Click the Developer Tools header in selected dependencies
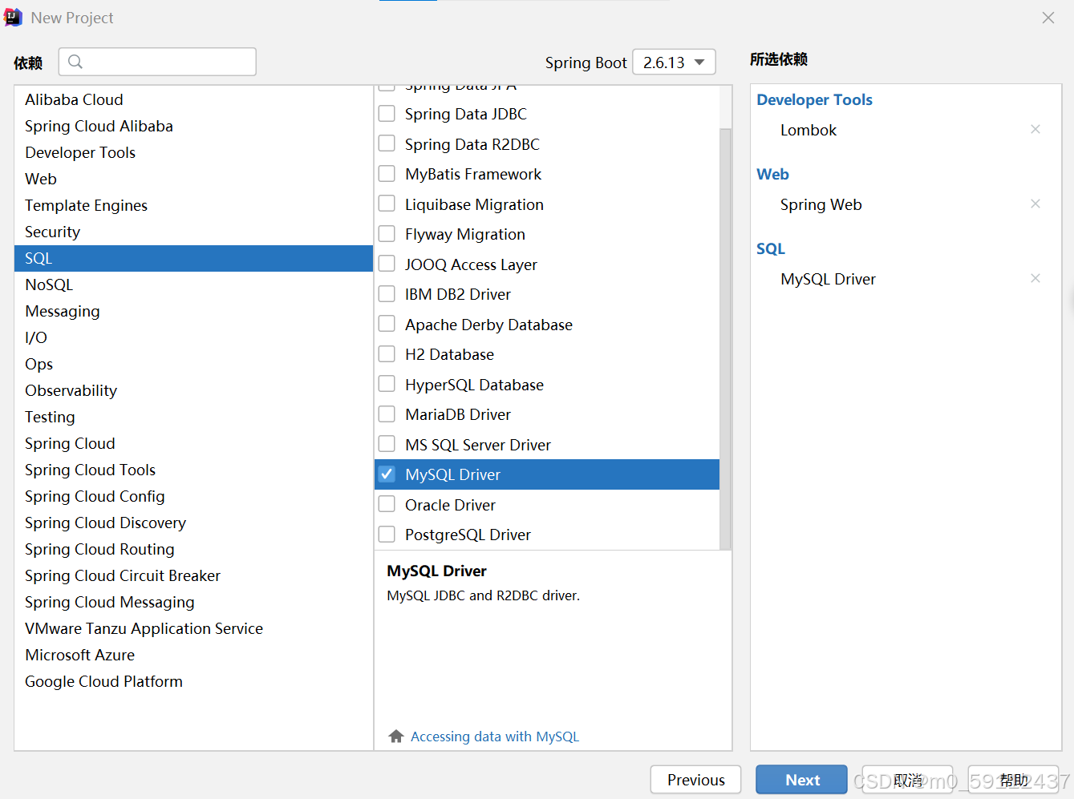Viewport: 1074px width, 799px height. 814,99
